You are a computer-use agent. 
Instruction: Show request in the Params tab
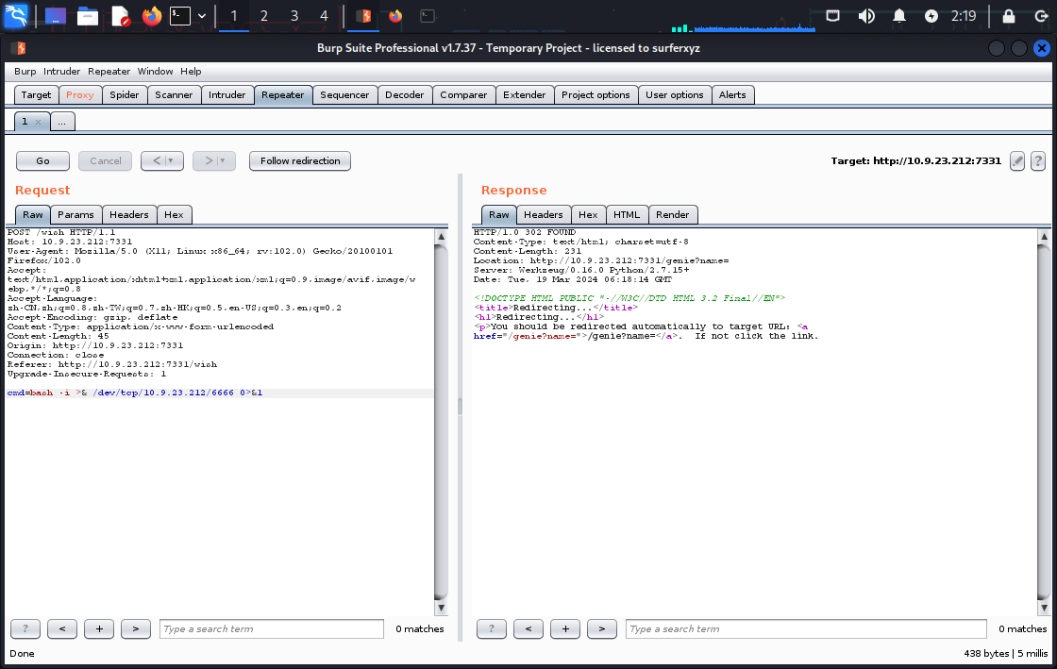pos(75,214)
